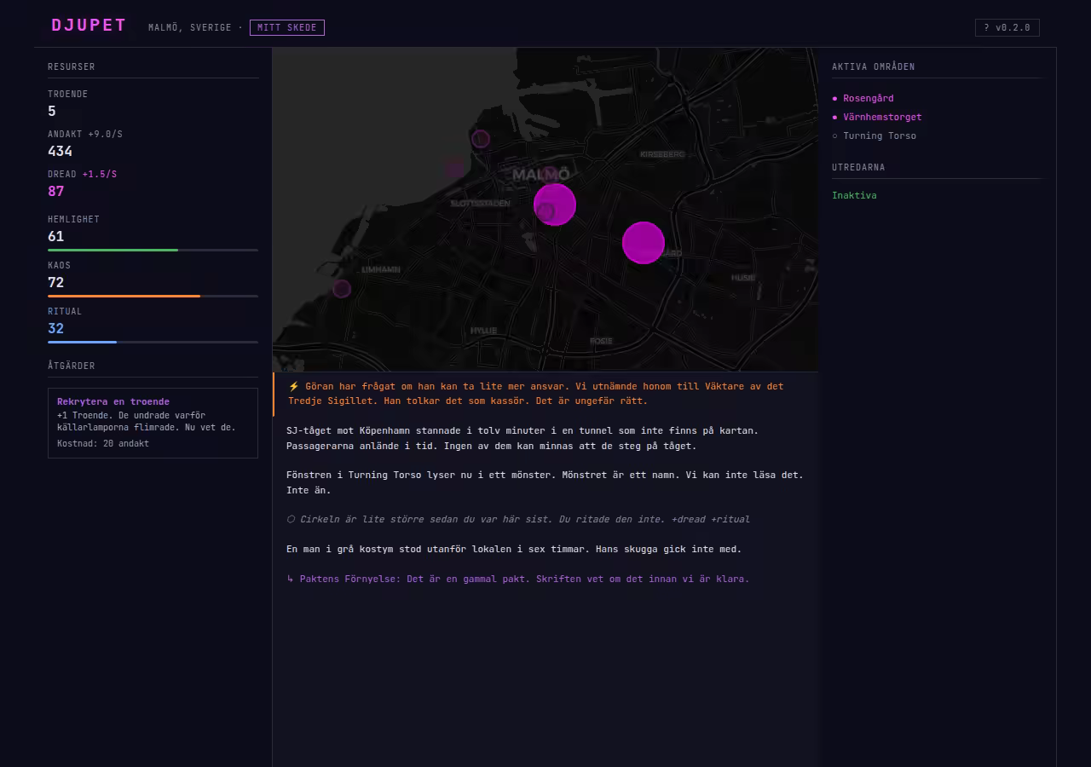Click the "MALMÖ, SVERIGE" location text in the header
1091x767 pixels.
(x=190, y=28)
